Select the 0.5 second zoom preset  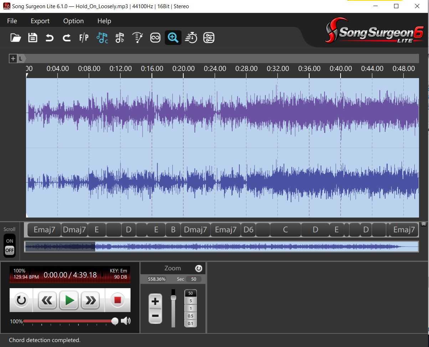tap(190, 316)
